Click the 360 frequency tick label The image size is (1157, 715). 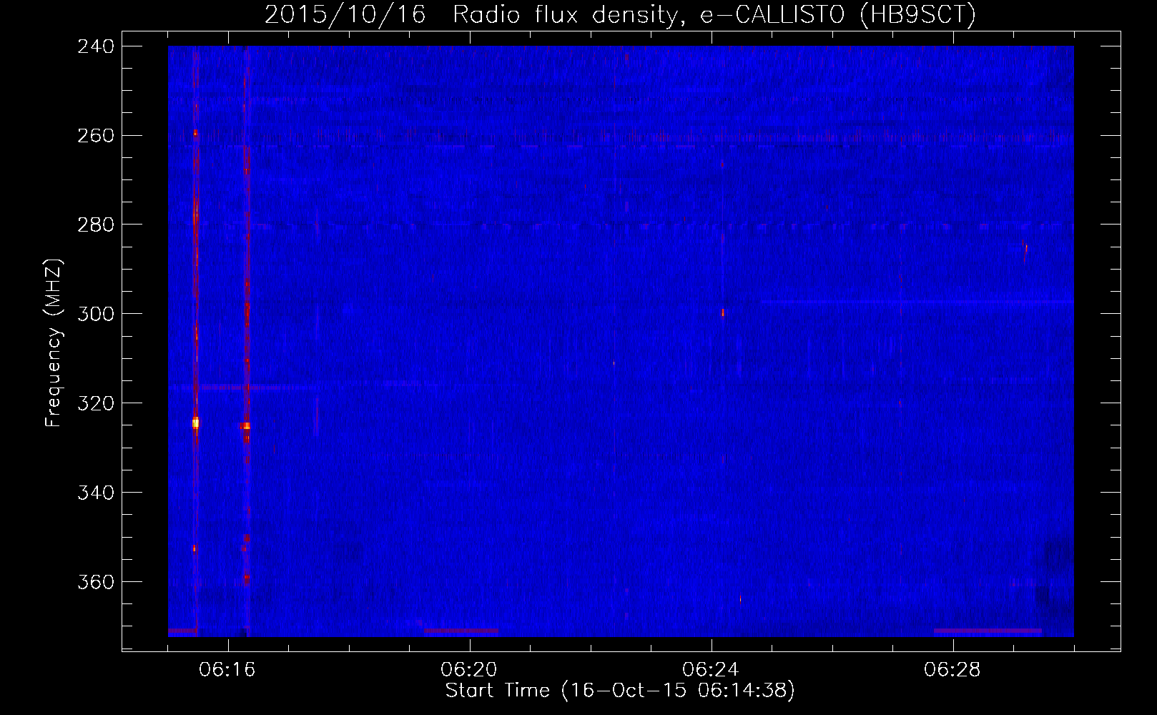(x=95, y=583)
